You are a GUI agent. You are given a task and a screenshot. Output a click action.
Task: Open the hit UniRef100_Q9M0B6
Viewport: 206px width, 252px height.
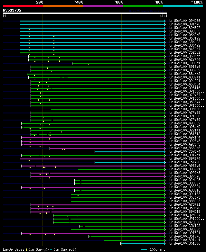coord(185,21)
